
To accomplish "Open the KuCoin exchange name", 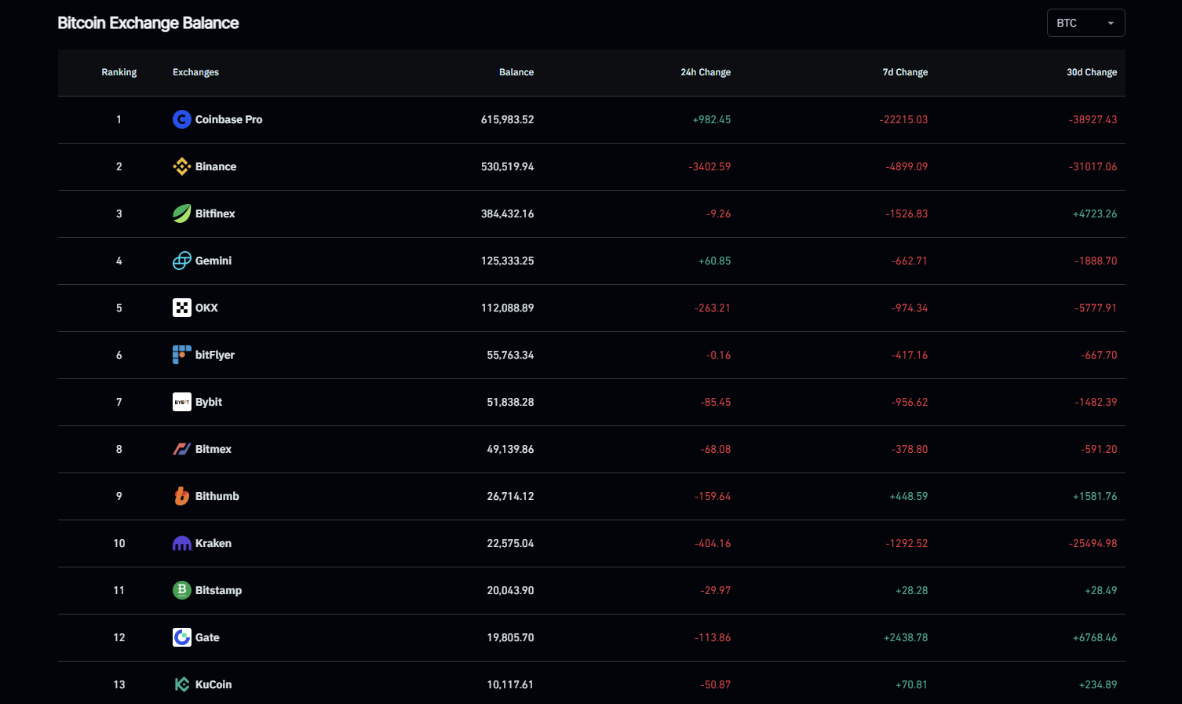I will 213,684.
